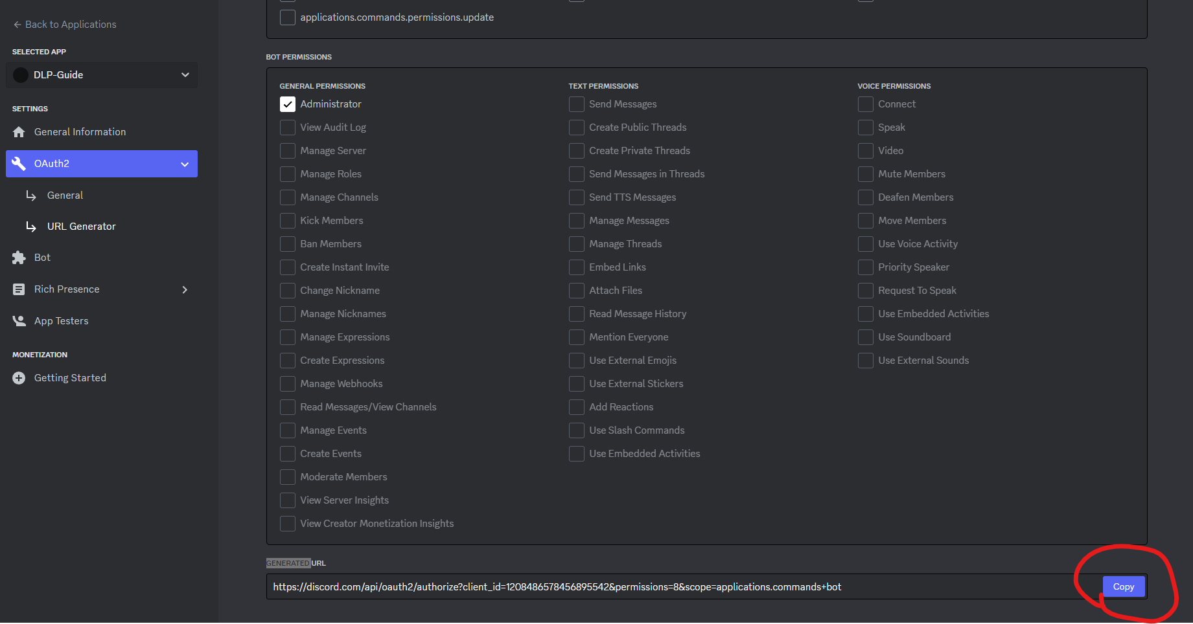Click the OAuth2 wrench icon
The width and height of the screenshot is (1193, 624).
pyautogui.click(x=19, y=164)
